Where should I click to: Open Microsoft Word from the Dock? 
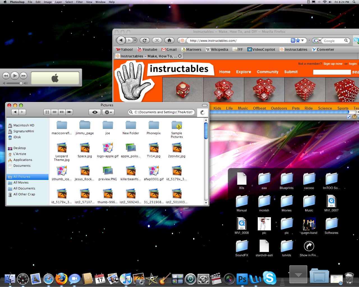(x=255, y=279)
